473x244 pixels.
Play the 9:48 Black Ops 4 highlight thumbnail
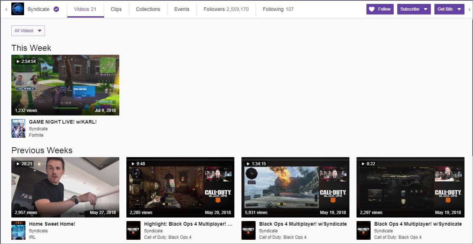[x=180, y=188]
